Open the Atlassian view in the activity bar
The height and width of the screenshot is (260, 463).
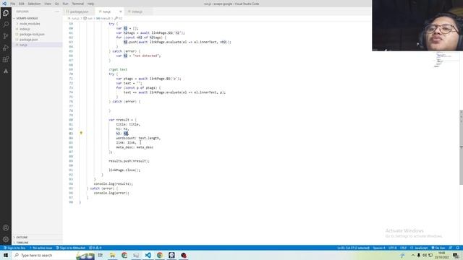pos(6,71)
